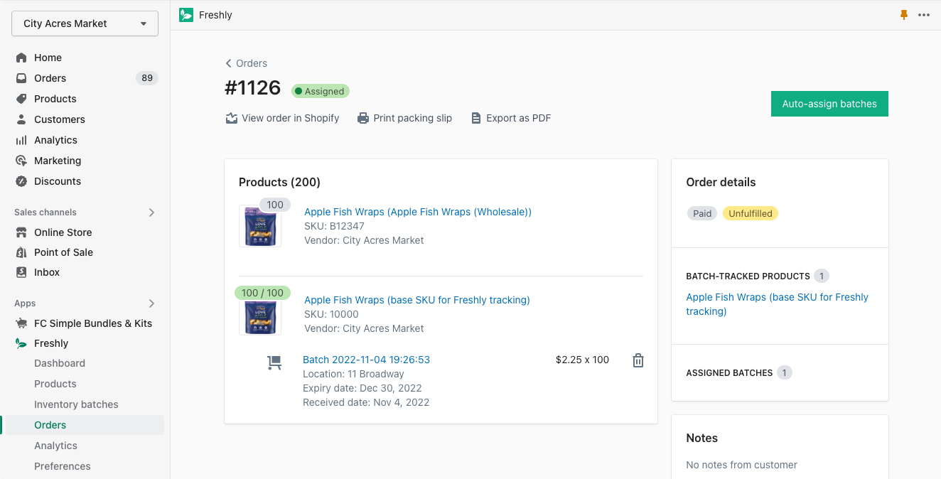This screenshot has width=941, height=479.
Task: Click the orange pin icon in header
Action: 904,15
